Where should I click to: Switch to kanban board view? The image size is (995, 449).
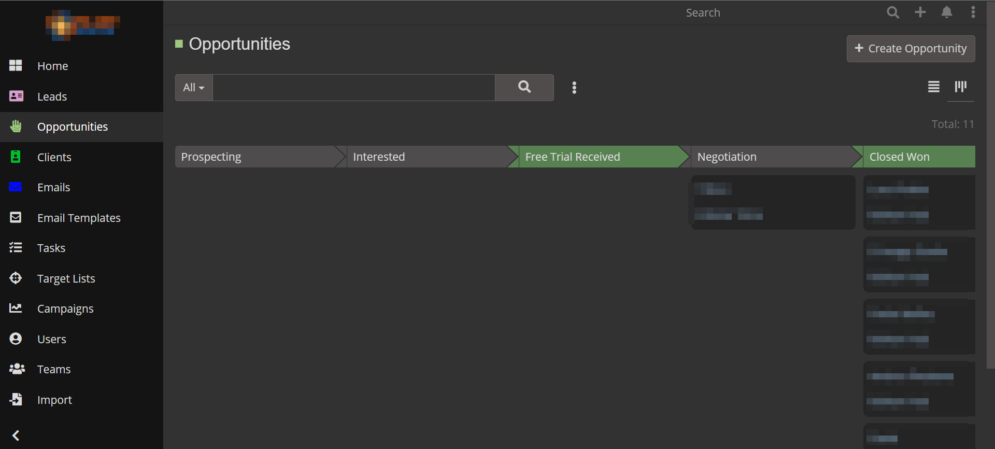(x=960, y=87)
